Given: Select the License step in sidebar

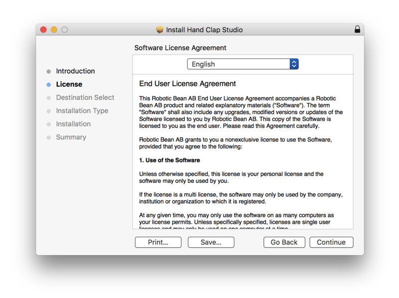Looking at the screenshot, I should click(x=69, y=84).
